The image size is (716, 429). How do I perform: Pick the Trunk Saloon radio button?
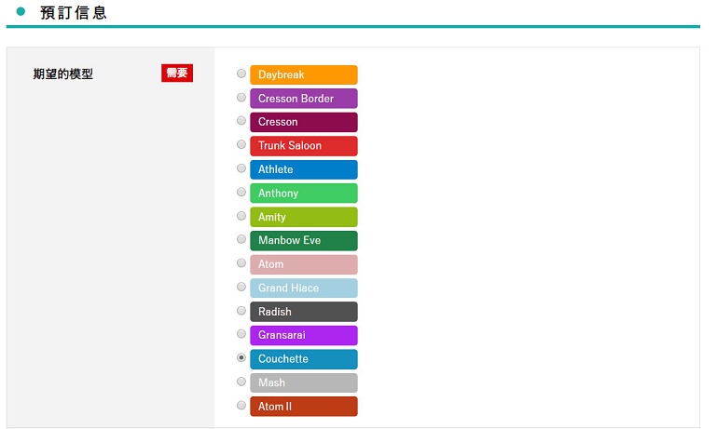pyautogui.click(x=241, y=144)
